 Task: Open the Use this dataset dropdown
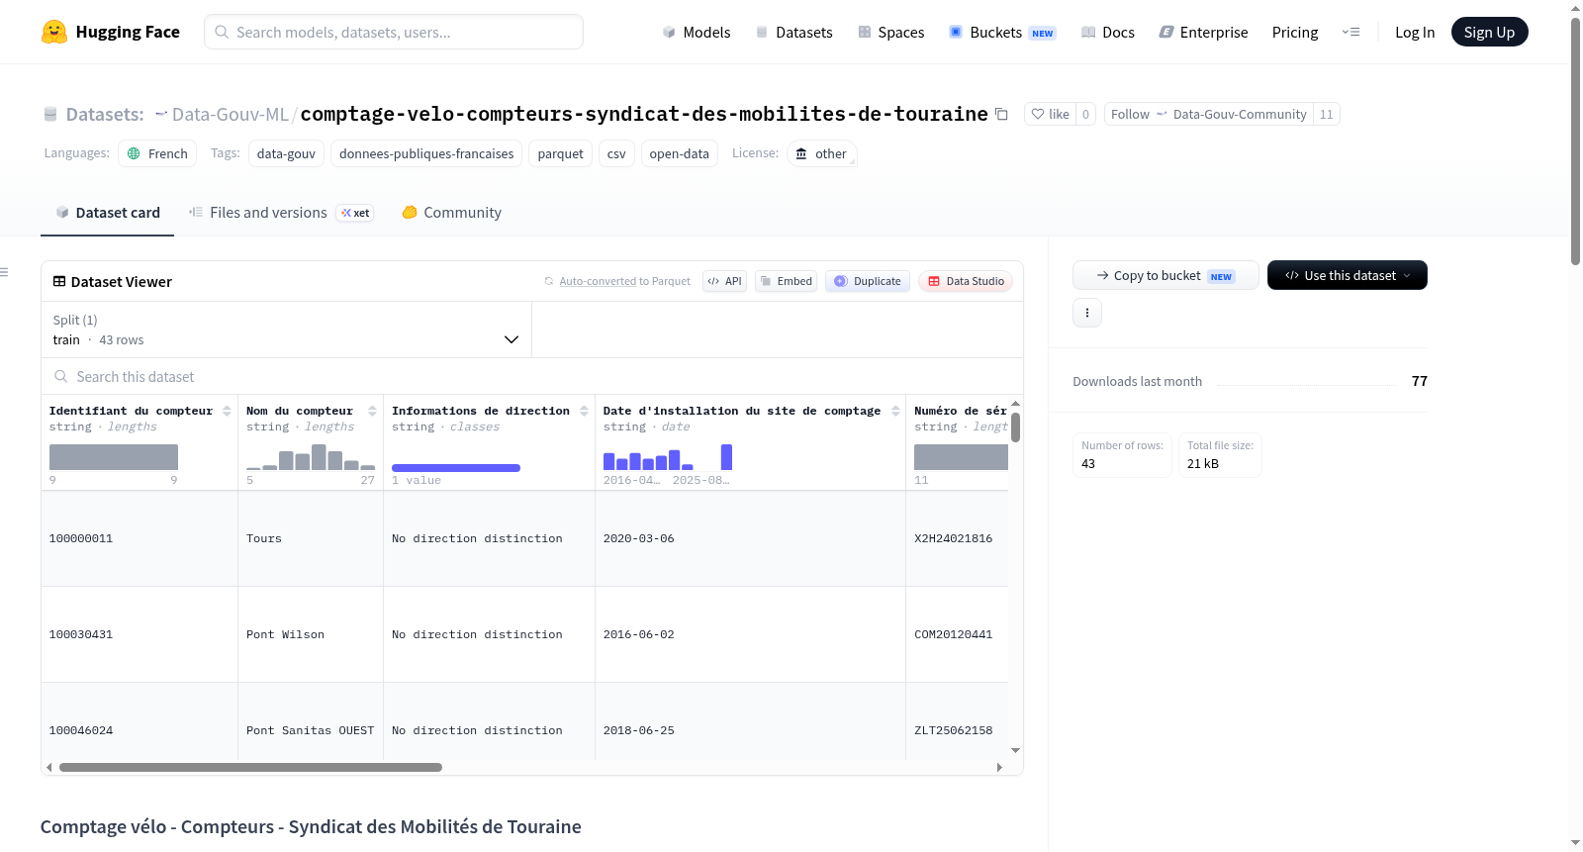(1347, 275)
